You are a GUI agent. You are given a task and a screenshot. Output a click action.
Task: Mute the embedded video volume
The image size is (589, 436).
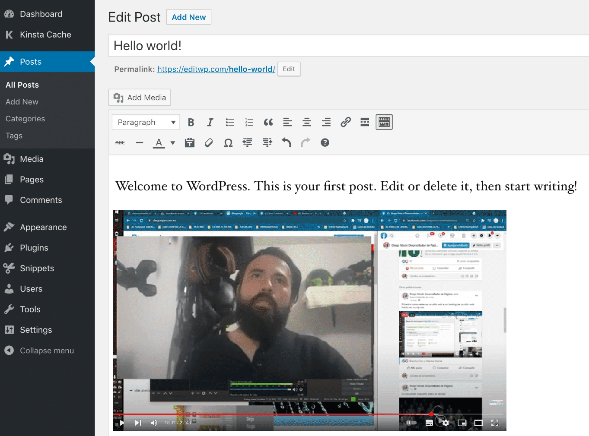[x=154, y=423]
